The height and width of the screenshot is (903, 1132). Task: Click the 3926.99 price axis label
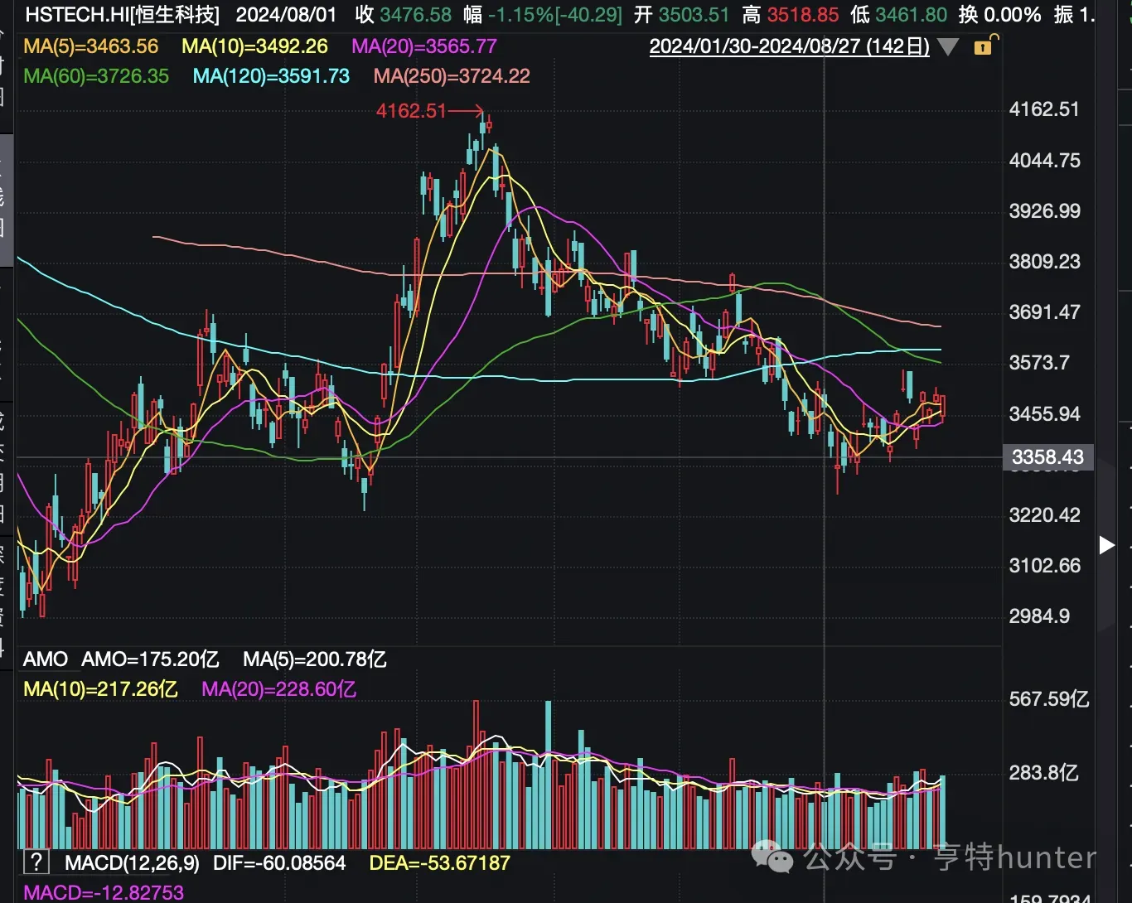(x=1044, y=211)
